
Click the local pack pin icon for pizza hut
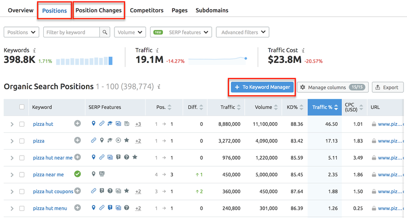[94, 123]
